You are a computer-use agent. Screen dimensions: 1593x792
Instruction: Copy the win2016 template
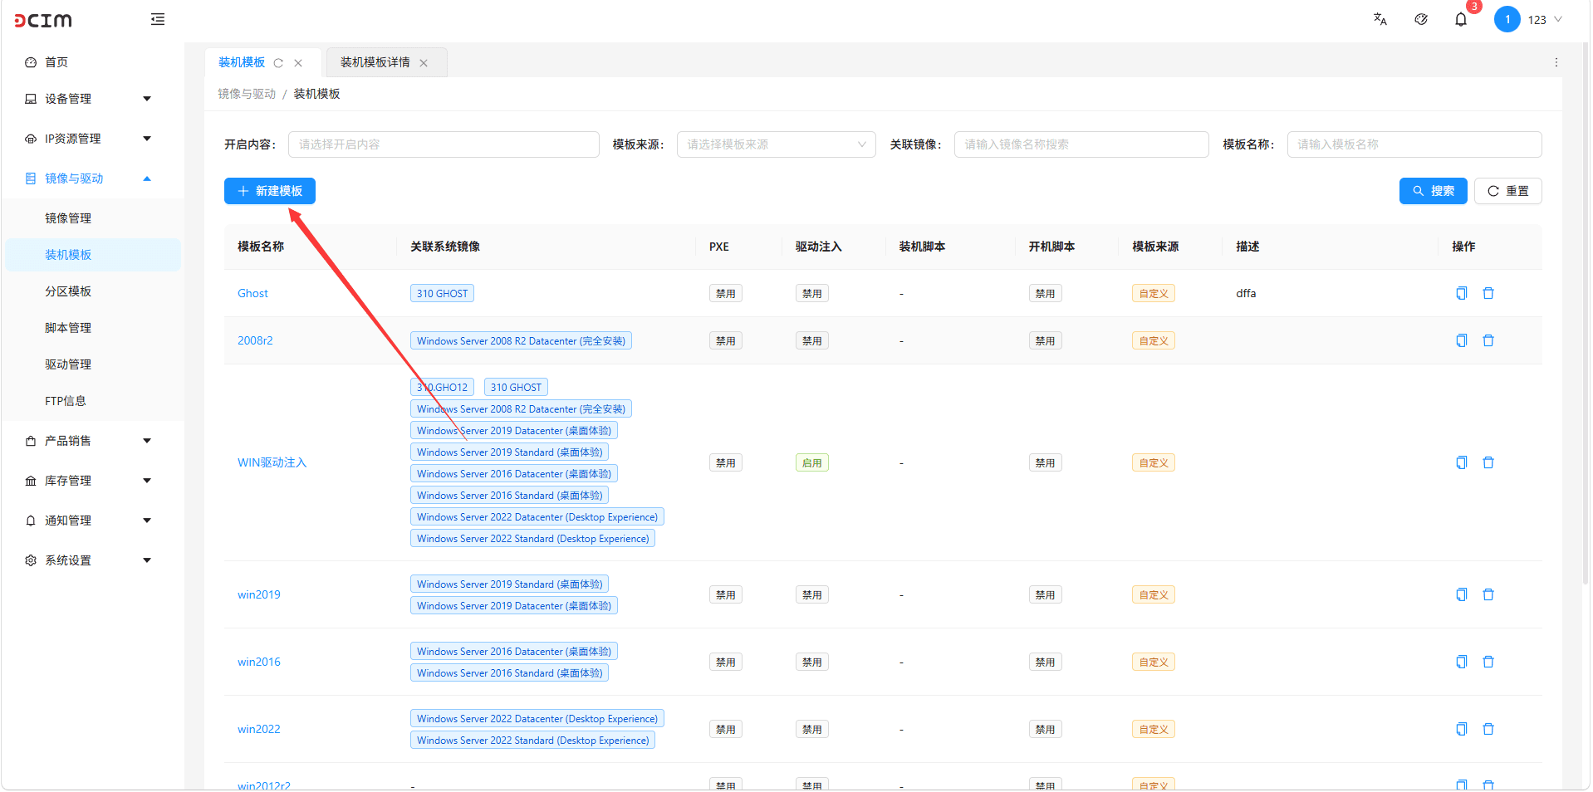pos(1462,662)
